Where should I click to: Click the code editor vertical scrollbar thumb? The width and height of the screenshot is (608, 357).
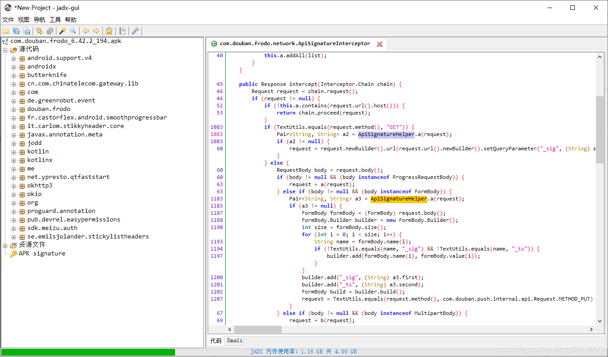coord(599,130)
